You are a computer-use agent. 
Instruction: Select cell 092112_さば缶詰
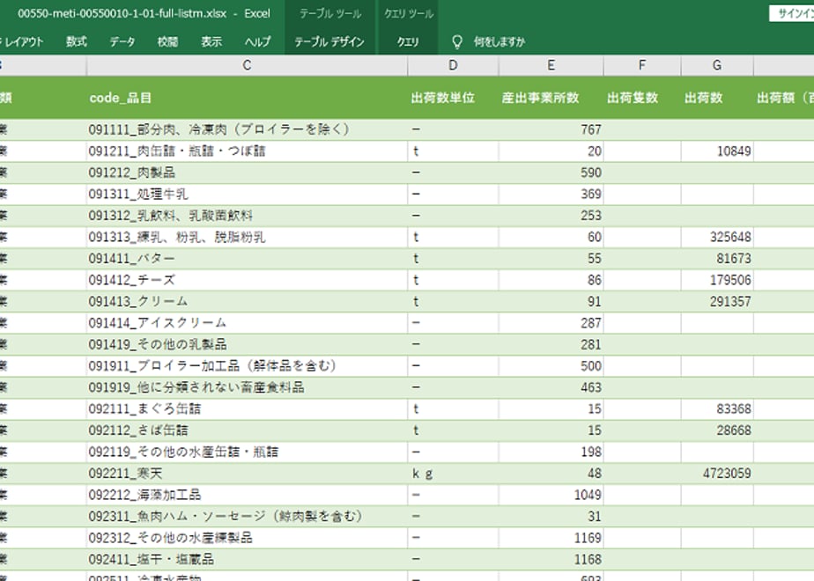pos(247,430)
